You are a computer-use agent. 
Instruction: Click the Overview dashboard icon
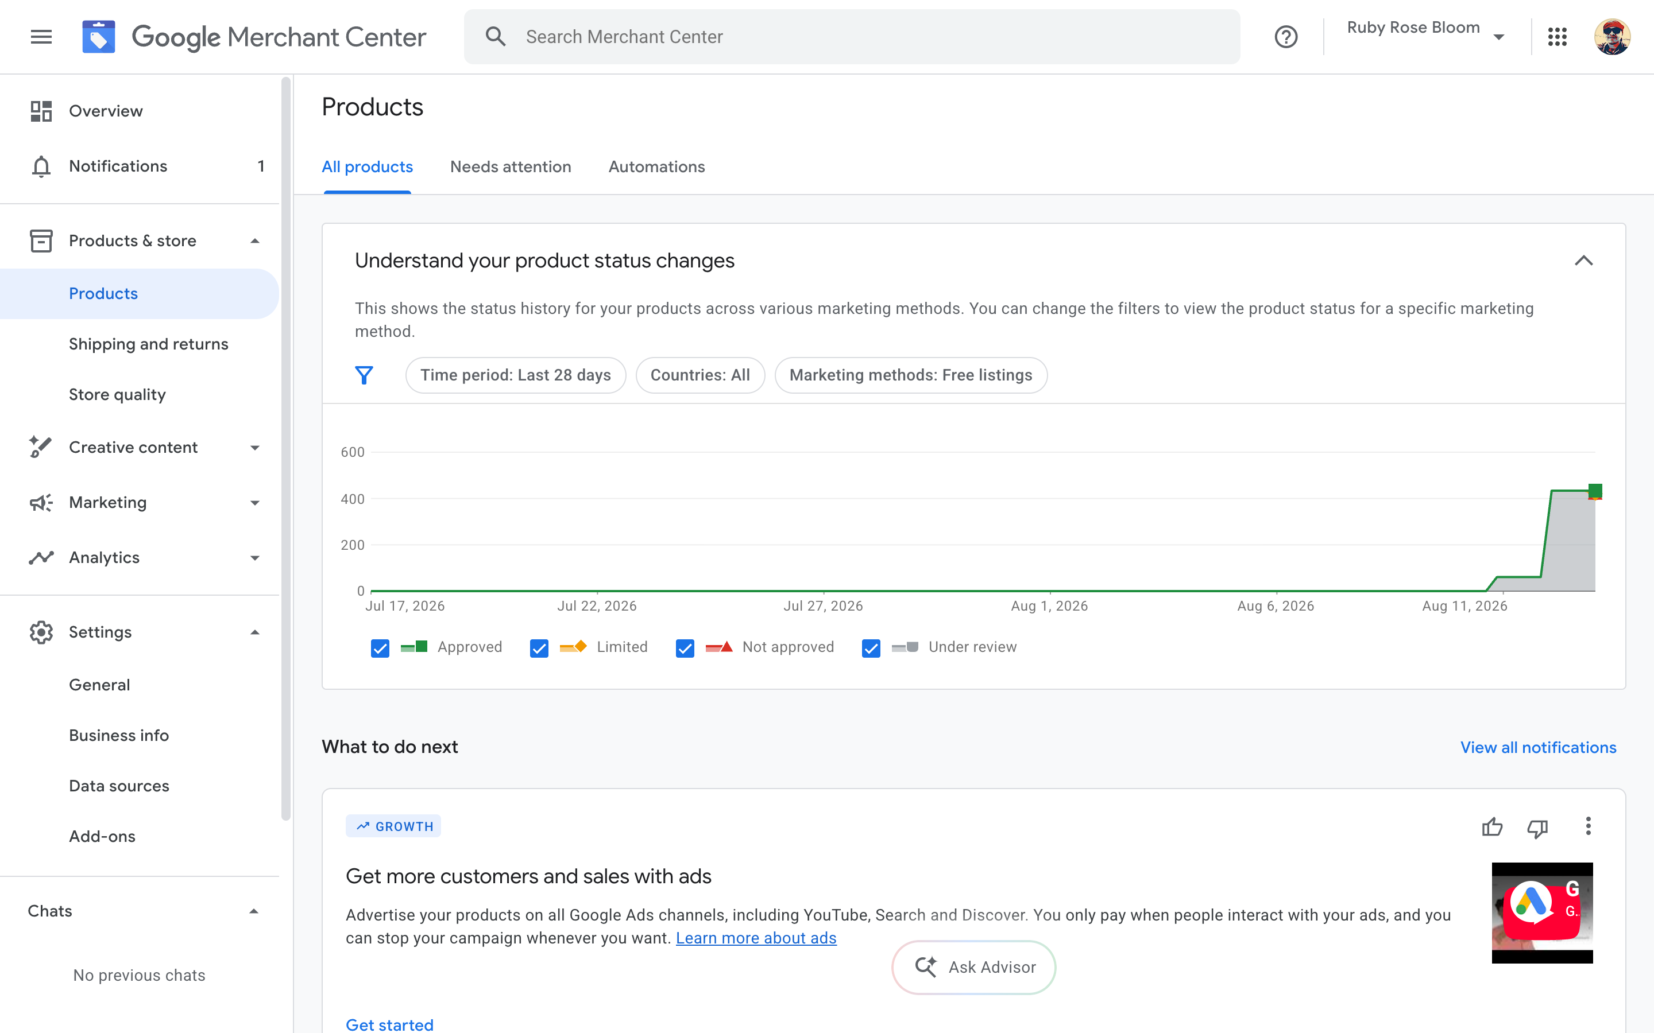41,111
